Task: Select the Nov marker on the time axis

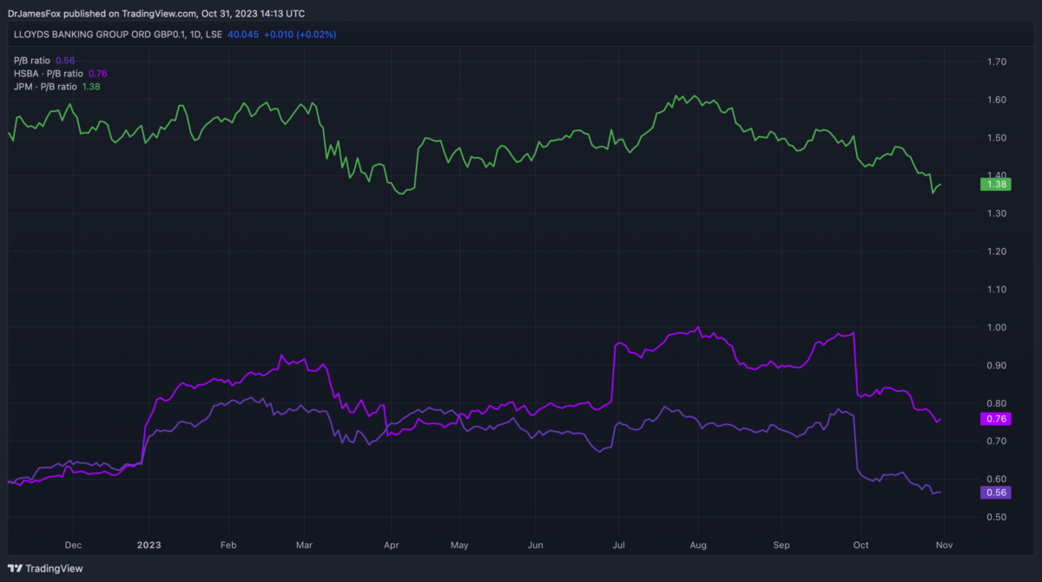Action: pyautogui.click(x=945, y=546)
